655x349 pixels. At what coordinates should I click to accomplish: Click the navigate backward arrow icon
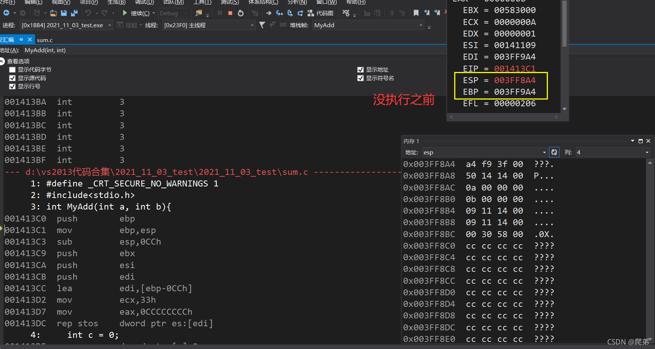coord(6,13)
